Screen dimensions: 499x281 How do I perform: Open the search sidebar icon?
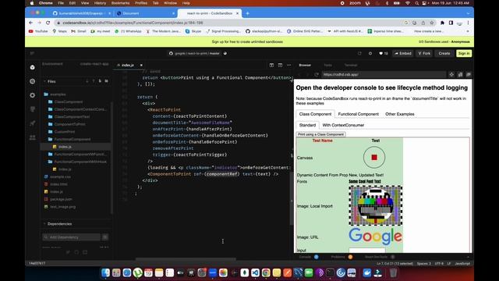pos(33,81)
